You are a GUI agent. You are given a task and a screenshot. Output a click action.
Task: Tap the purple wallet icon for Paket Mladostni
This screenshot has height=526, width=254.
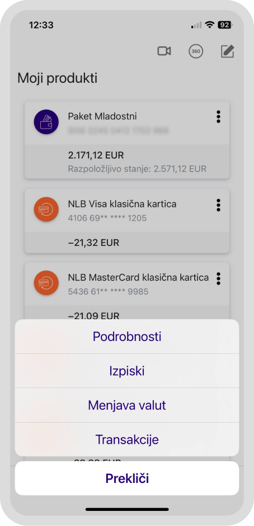(x=46, y=122)
